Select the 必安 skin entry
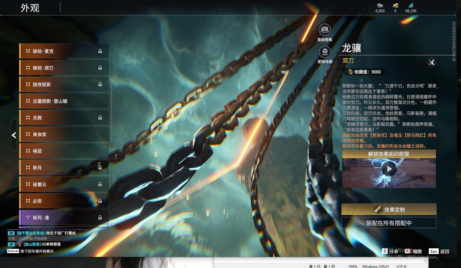This screenshot has width=461, height=268. click(64, 201)
